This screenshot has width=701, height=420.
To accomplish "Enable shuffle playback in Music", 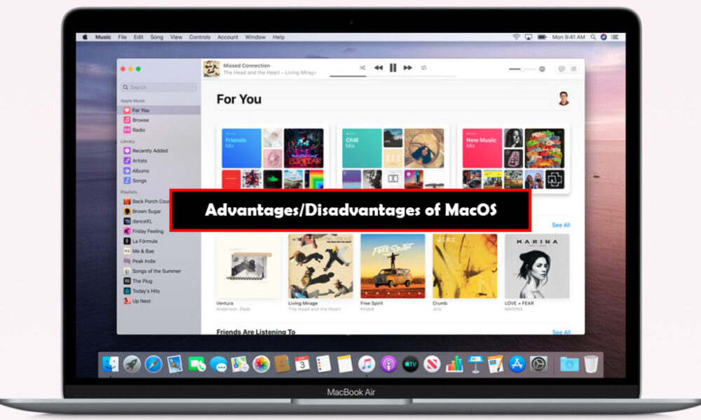I will tap(363, 68).
